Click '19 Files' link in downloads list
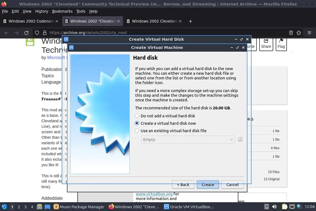The height and width of the screenshot is (211, 316). 273,172
